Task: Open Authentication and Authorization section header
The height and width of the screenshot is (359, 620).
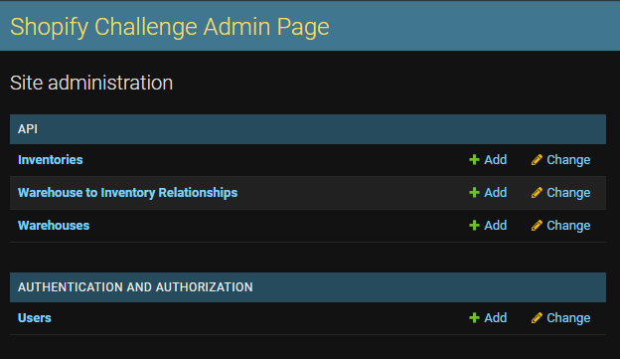Action: [135, 287]
